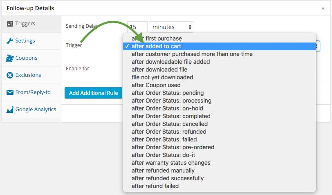Collapse the Follow-up Details panel
The width and height of the screenshot is (332, 195).
324,8
